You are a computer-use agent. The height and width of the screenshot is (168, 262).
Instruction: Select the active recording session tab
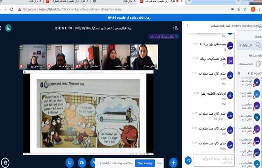click(x=161, y=1)
